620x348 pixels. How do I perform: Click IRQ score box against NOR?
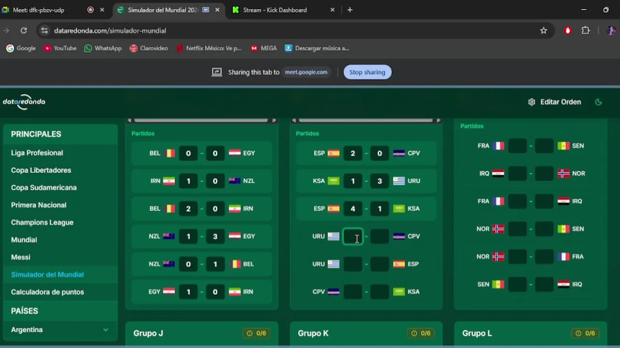[x=517, y=174]
